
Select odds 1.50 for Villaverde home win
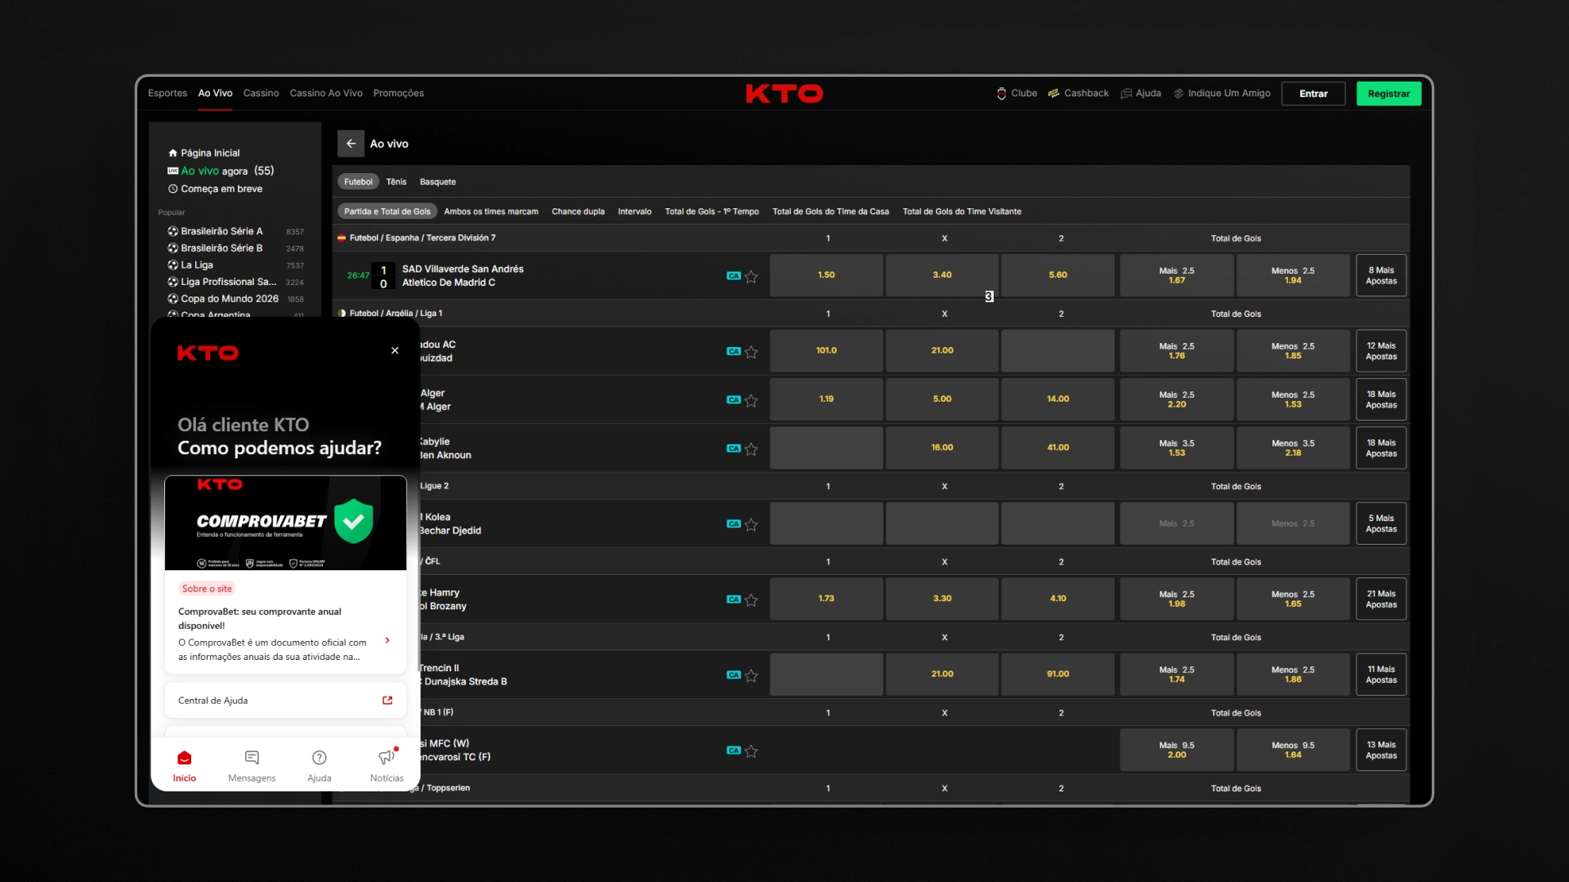pos(826,275)
